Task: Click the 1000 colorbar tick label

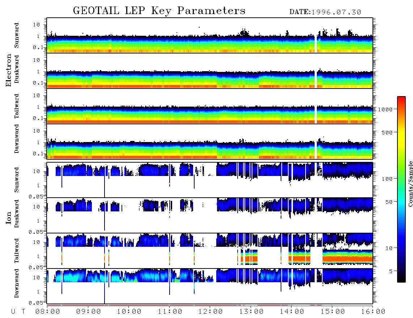Action: point(385,109)
